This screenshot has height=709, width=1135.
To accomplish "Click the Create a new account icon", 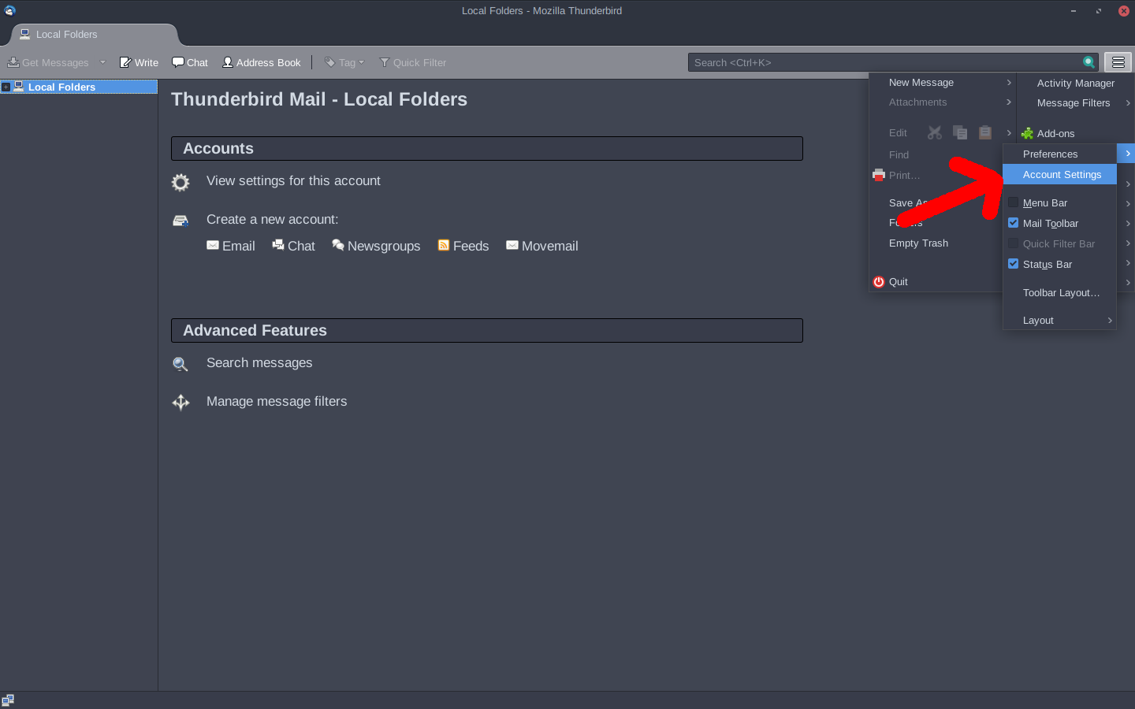I will [180, 221].
